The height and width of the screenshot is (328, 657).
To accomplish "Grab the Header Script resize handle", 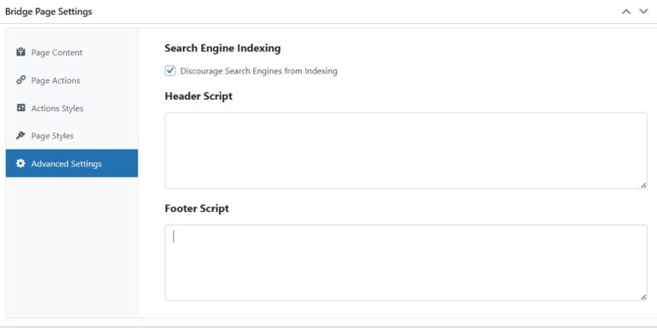I will point(643,184).
